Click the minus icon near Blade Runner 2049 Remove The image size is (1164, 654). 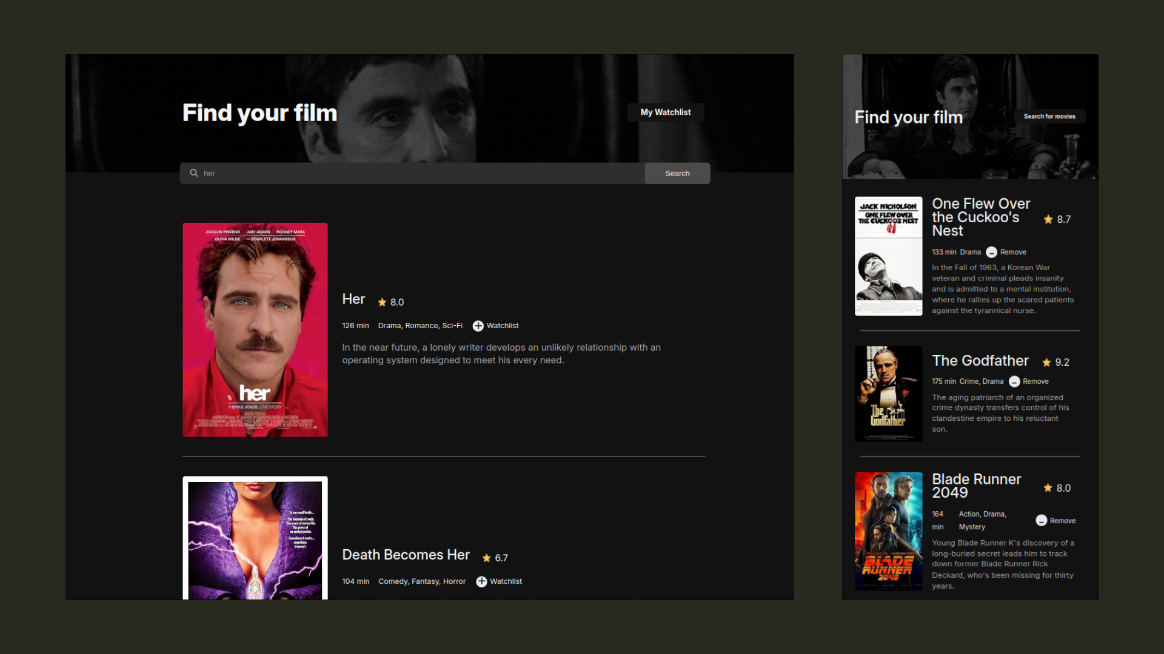coord(1040,521)
